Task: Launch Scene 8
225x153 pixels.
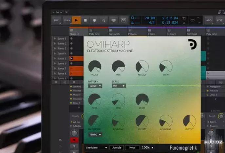Action: tap(55, 73)
